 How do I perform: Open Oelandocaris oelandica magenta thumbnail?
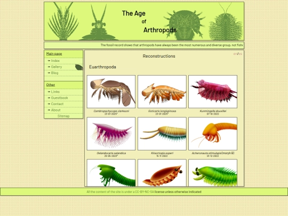coord(111,134)
